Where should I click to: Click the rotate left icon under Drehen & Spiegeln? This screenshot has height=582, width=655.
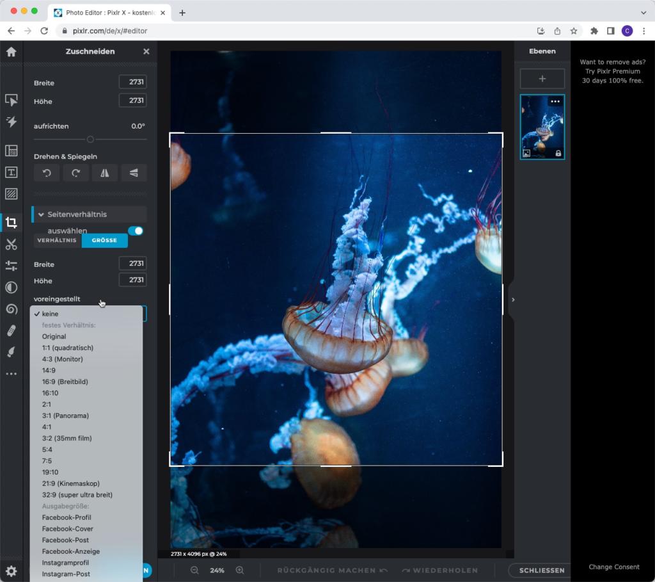click(46, 172)
